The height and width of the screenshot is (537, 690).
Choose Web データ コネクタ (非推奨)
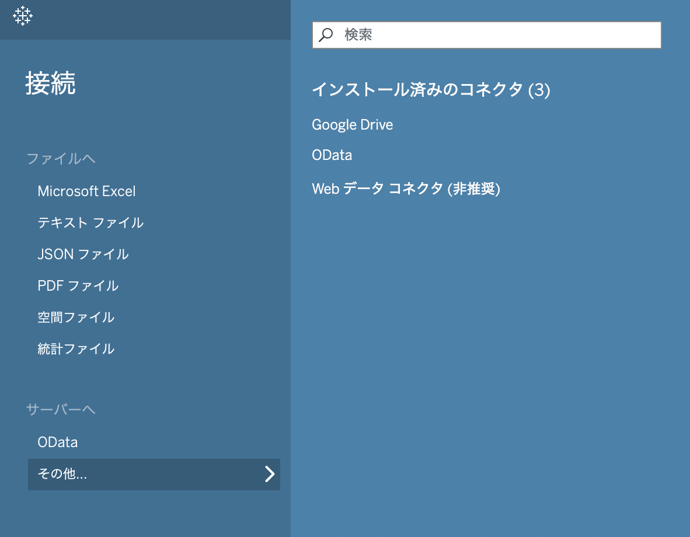pyautogui.click(x=406, y=189)
